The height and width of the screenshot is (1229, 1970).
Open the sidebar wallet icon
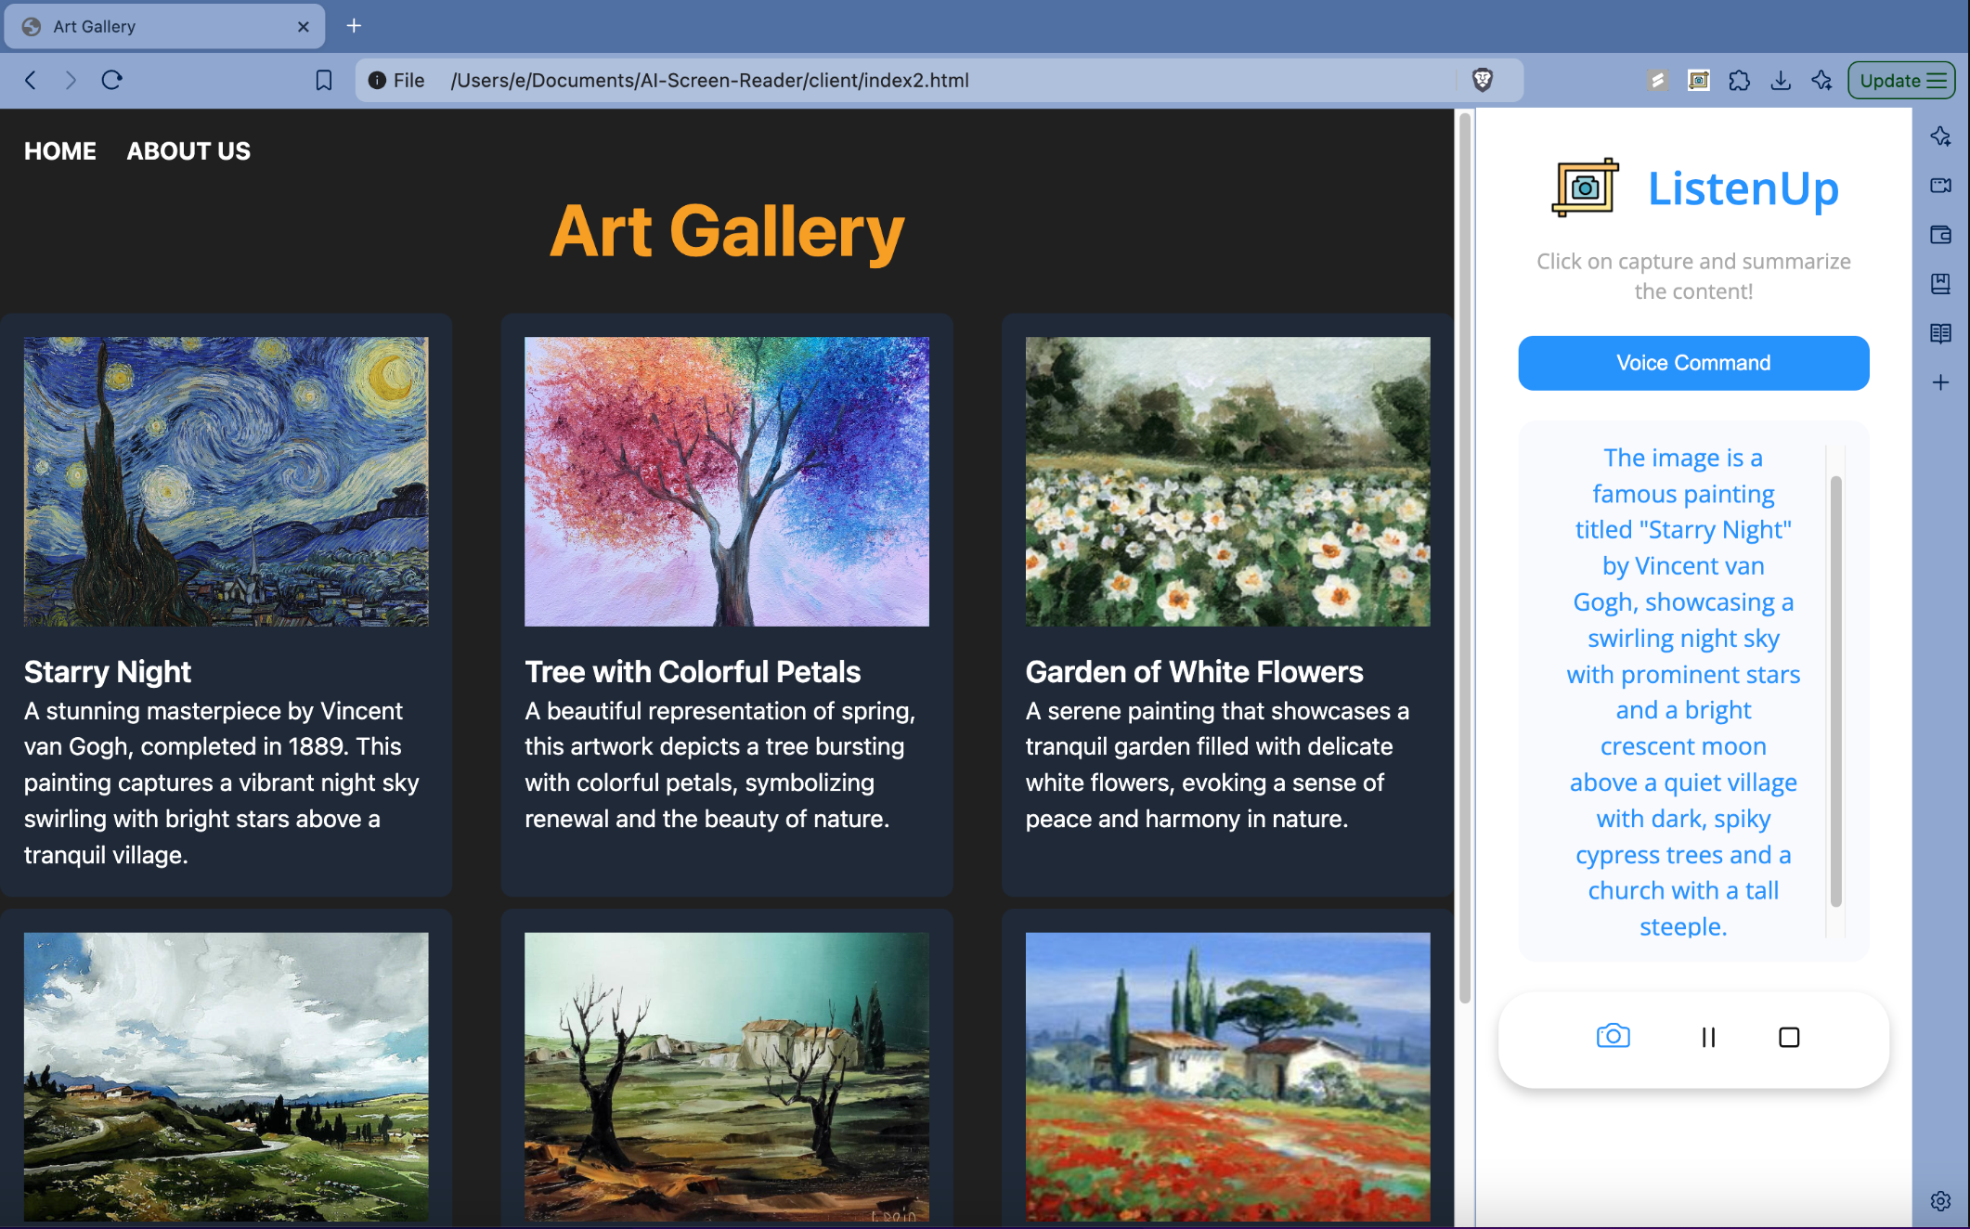pyautogui.click(x=1940, y=234)
